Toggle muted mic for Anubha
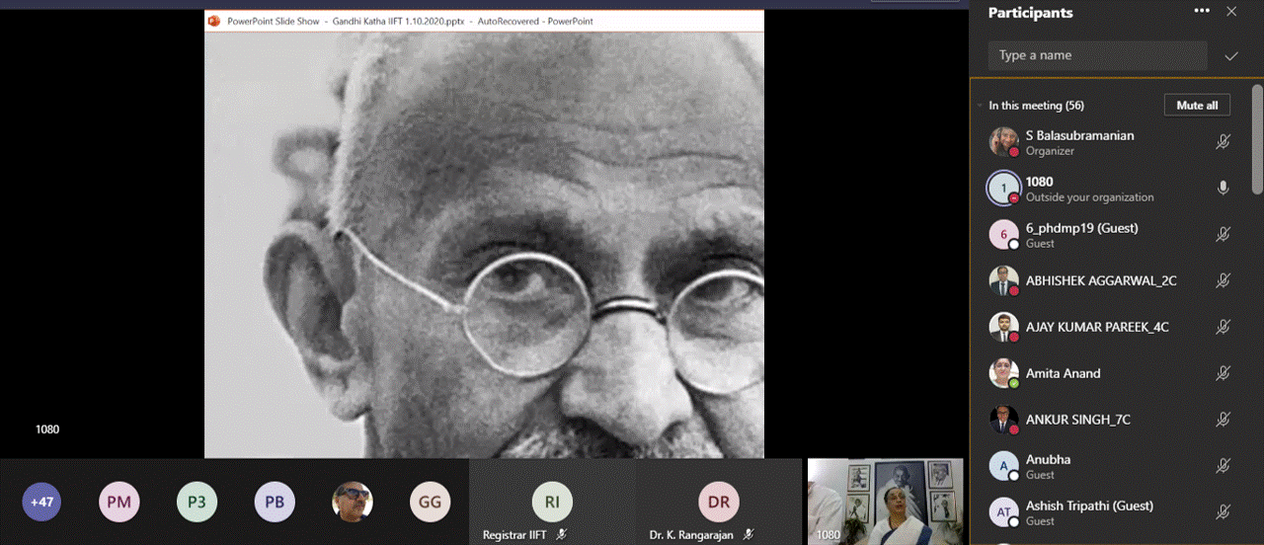The height and width of the screenshot is (545, 1264). pyautogui.click(x=1223, y=466)
